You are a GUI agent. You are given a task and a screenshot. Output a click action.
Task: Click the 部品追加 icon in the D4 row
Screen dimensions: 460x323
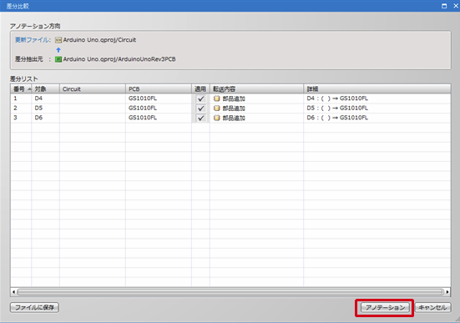[216, 98]
